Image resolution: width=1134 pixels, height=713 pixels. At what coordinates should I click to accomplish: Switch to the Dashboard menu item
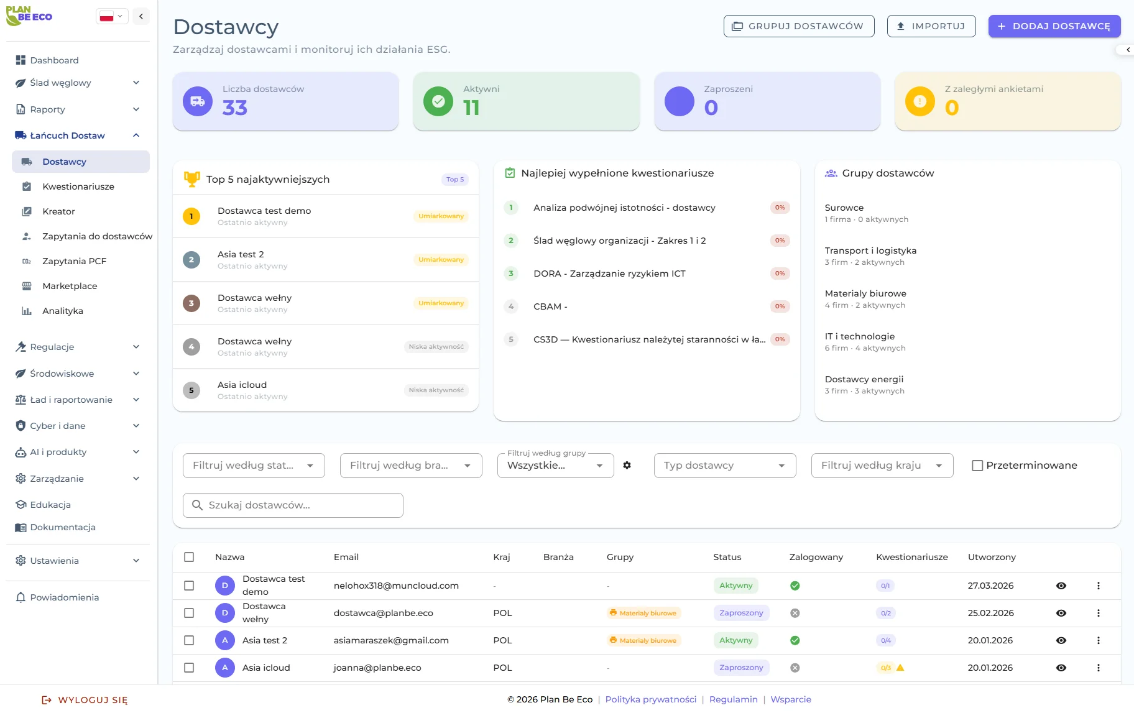tap(54, 60)
